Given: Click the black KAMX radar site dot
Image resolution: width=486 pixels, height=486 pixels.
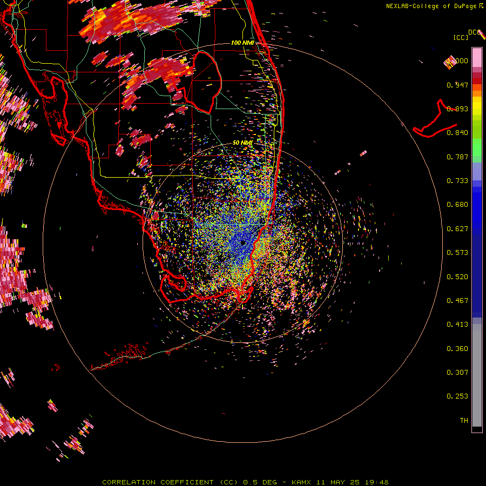Looking at the screenshot, I should 242,242.
